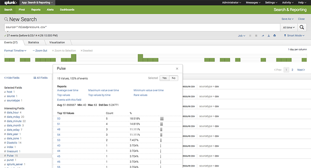
Task: Open Average over time report
Action: (x=68, y=90)
